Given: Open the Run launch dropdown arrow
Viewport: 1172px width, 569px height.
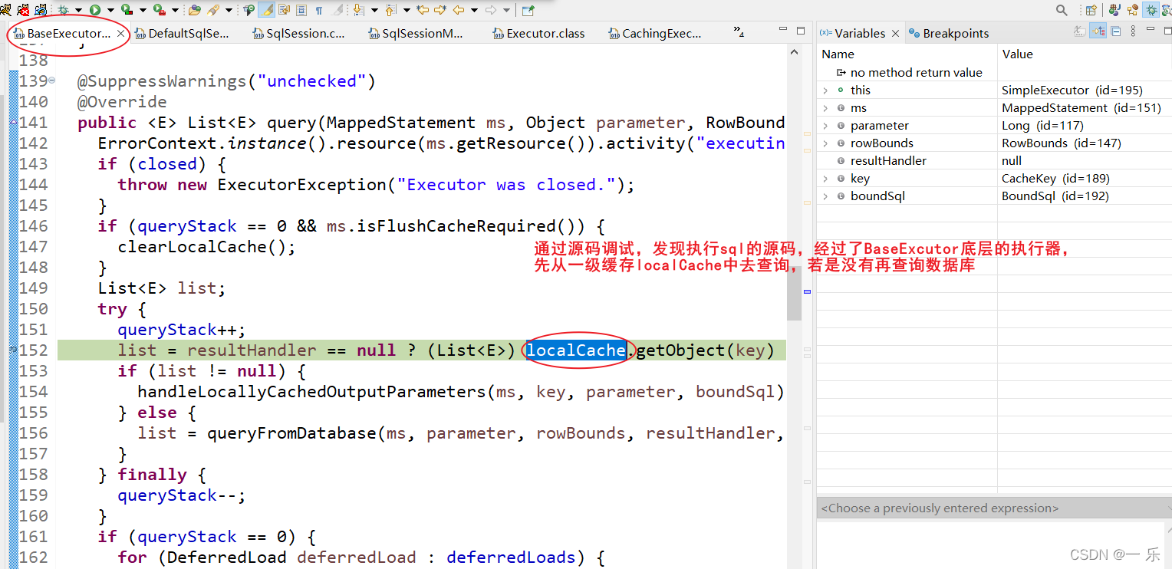Looking at the screenshot, I should click(x=110, y=10).
